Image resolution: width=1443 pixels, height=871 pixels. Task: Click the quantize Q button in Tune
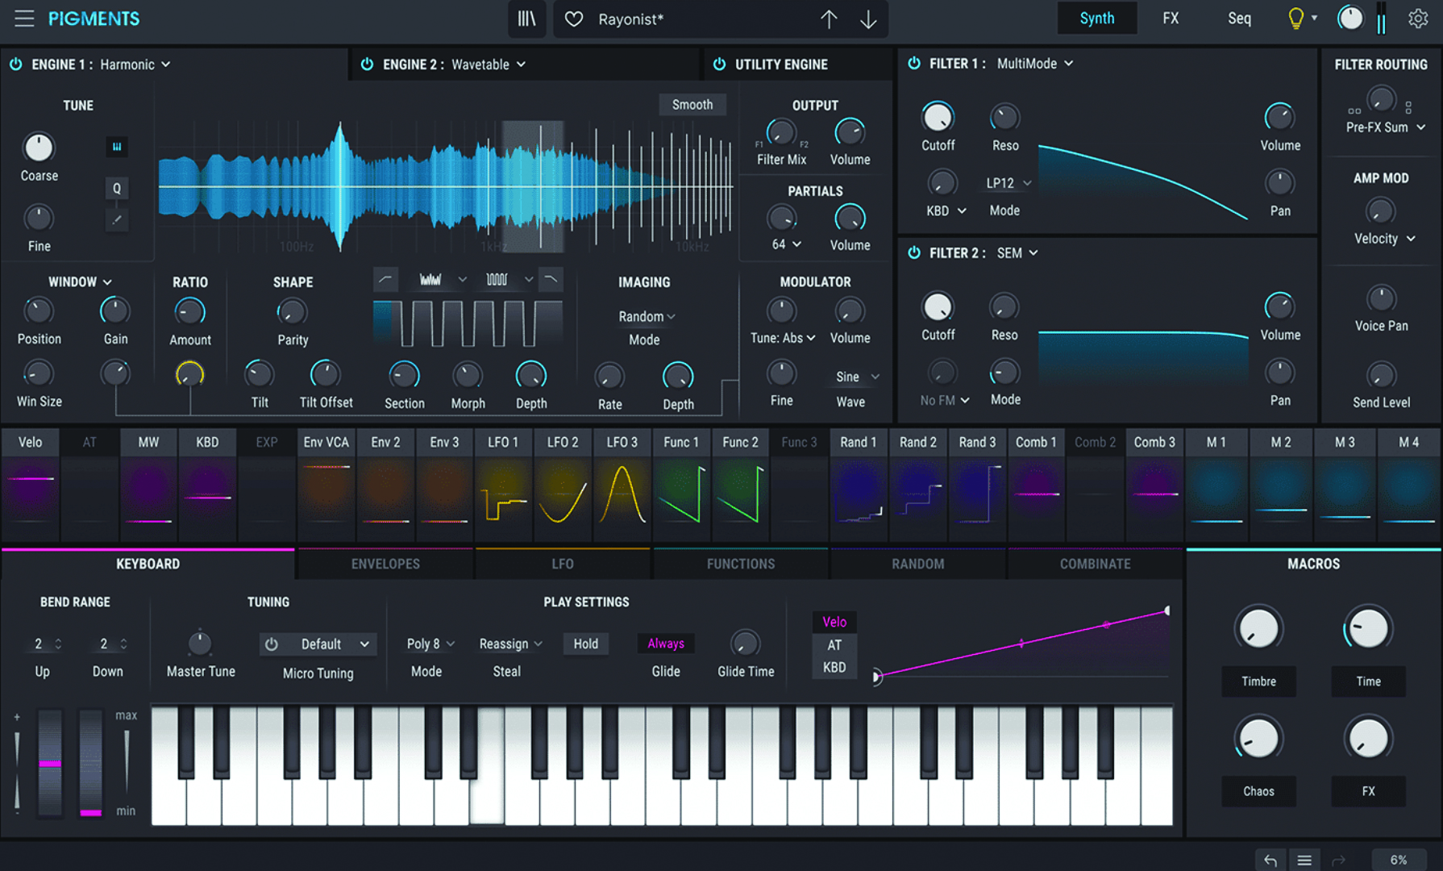pos(117,189)
